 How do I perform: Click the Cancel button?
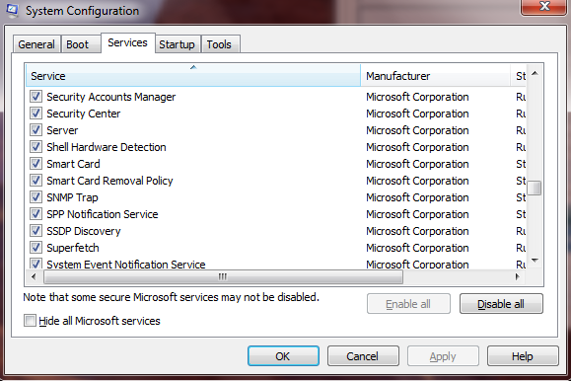[363, 356]
